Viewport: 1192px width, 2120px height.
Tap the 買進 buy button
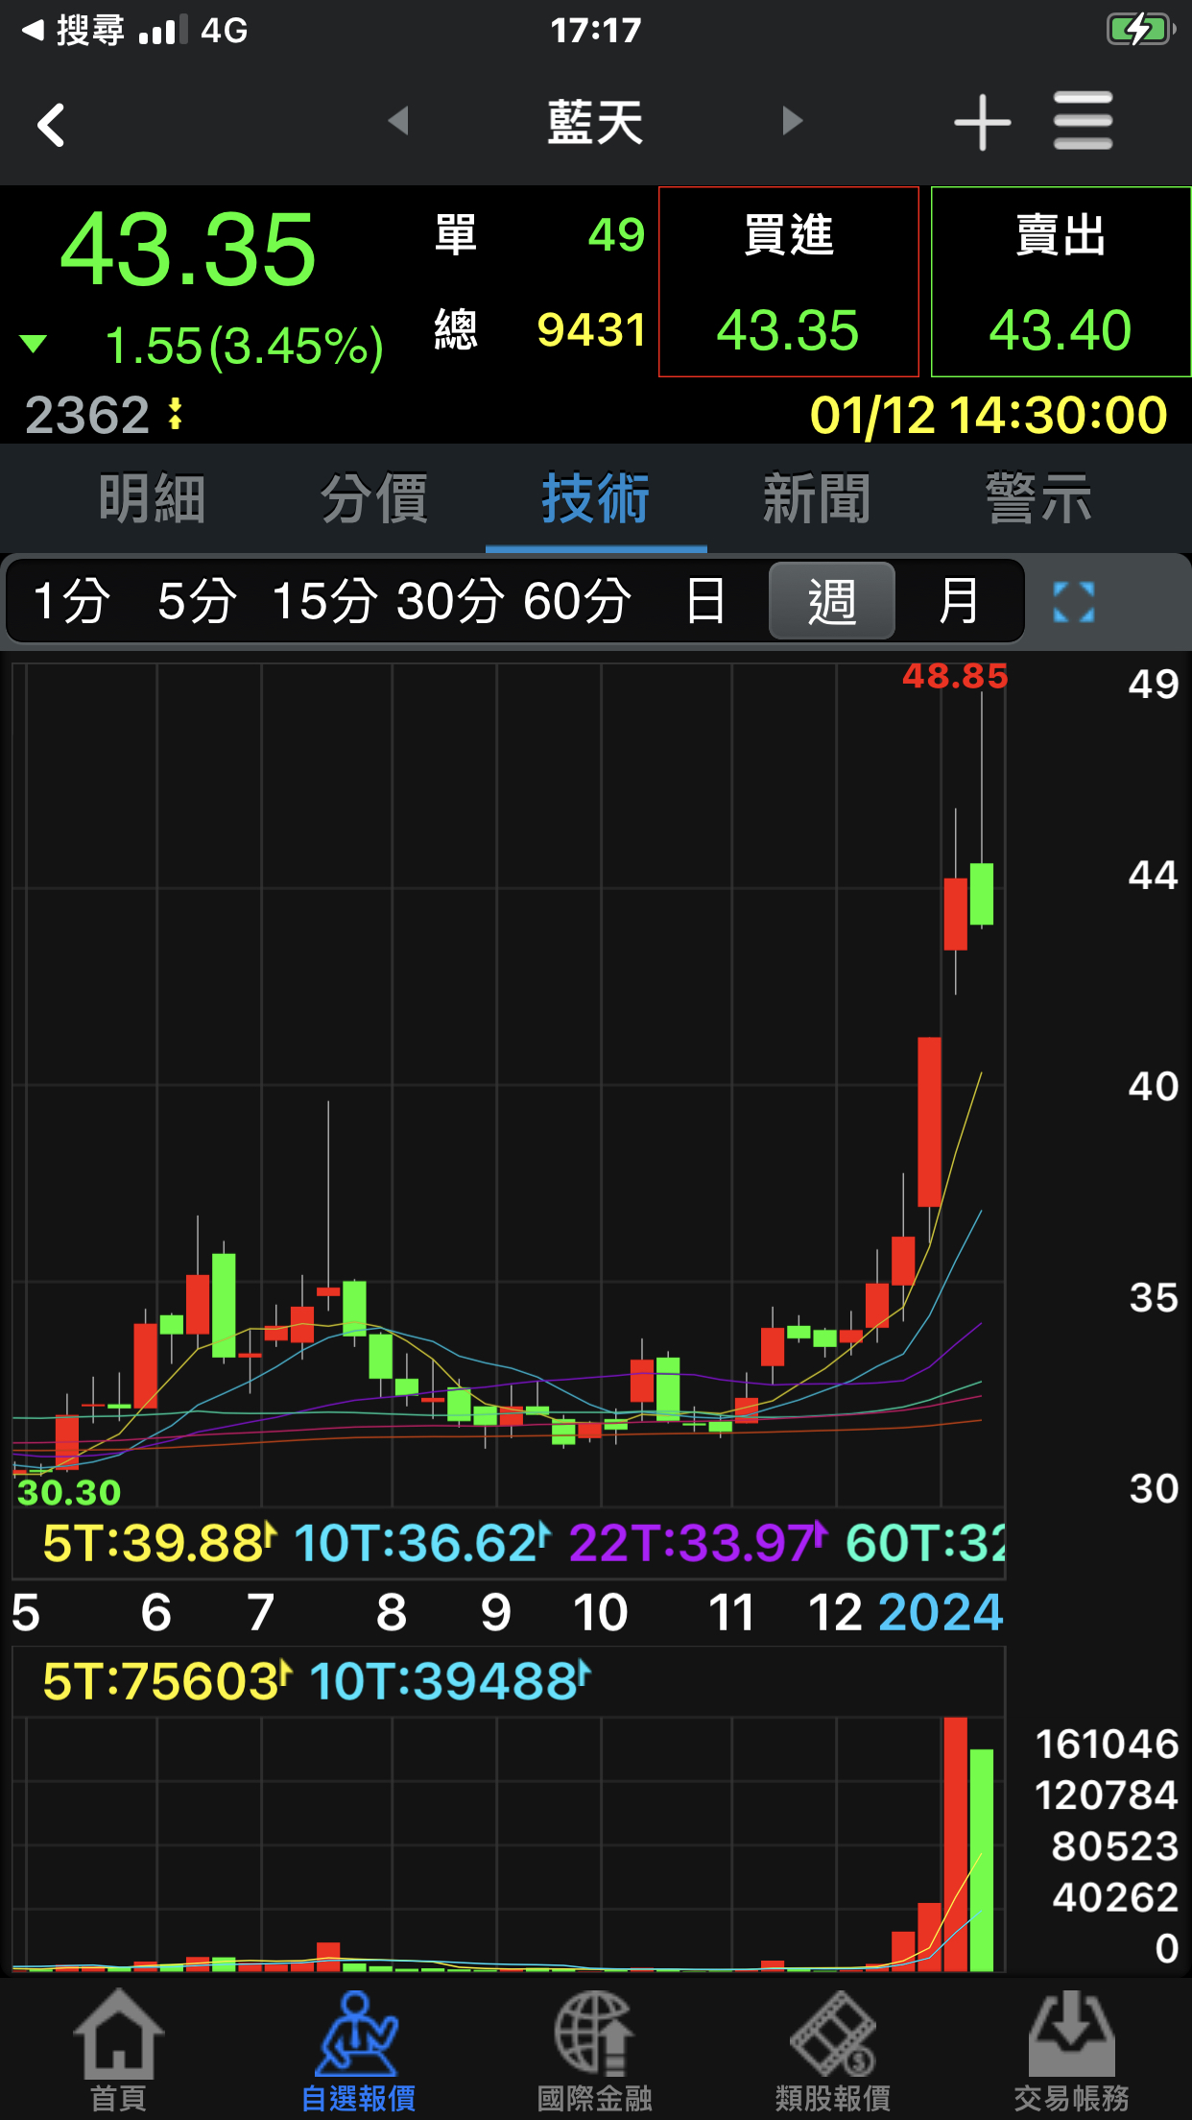(788, 282)
